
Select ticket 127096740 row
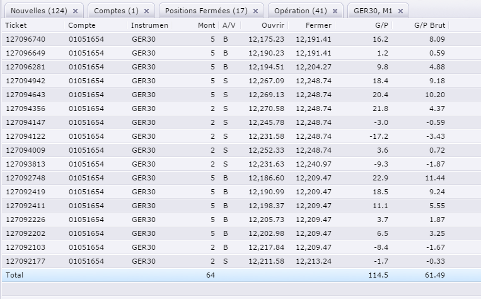click(x=241, y=39)
